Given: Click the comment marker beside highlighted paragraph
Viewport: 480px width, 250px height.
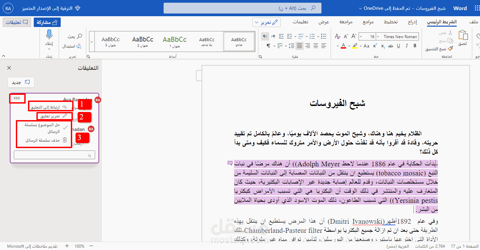Looking at the screenshot, I should pyautogui.click(x=230, y=163).
